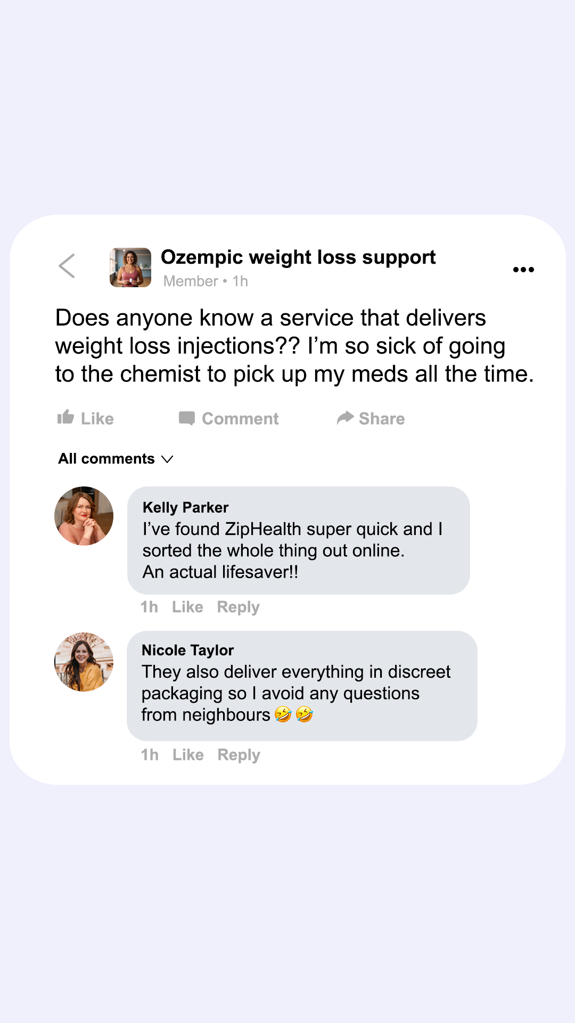The height and width of the screenshot is (1023, 575).
Task: Expand the All comments dropdown
Action: click(x=106, y=459)
